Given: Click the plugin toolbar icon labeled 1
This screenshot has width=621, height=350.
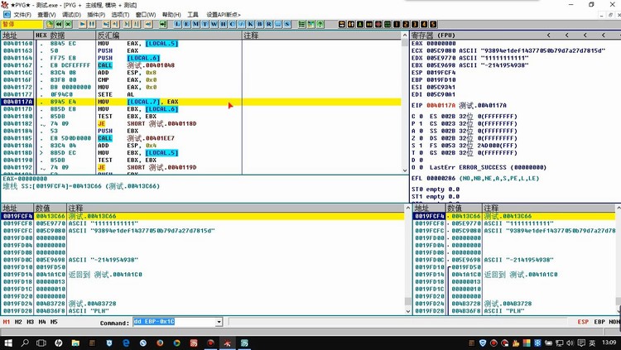Looking at the screenshot, I should click(x=397, y=24).
